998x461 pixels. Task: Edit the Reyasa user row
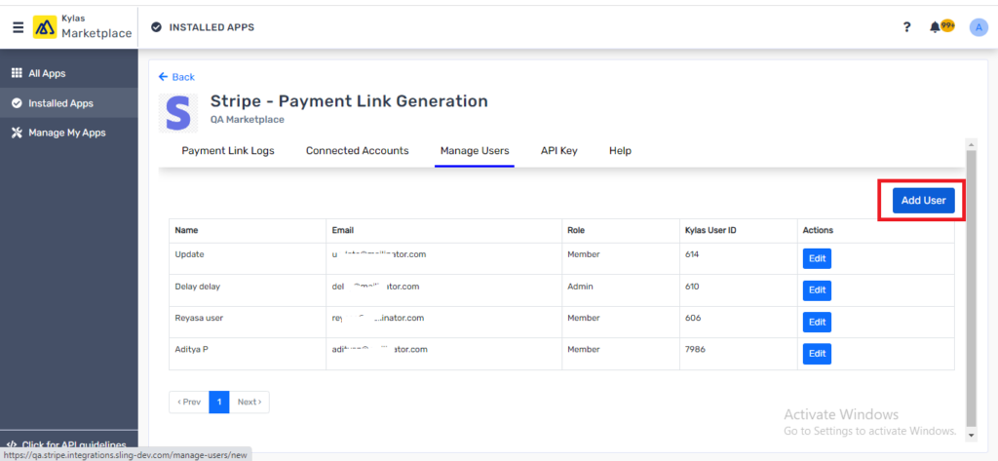point(817,323)
